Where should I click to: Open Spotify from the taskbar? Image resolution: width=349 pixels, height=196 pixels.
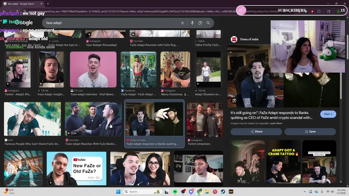175,192
